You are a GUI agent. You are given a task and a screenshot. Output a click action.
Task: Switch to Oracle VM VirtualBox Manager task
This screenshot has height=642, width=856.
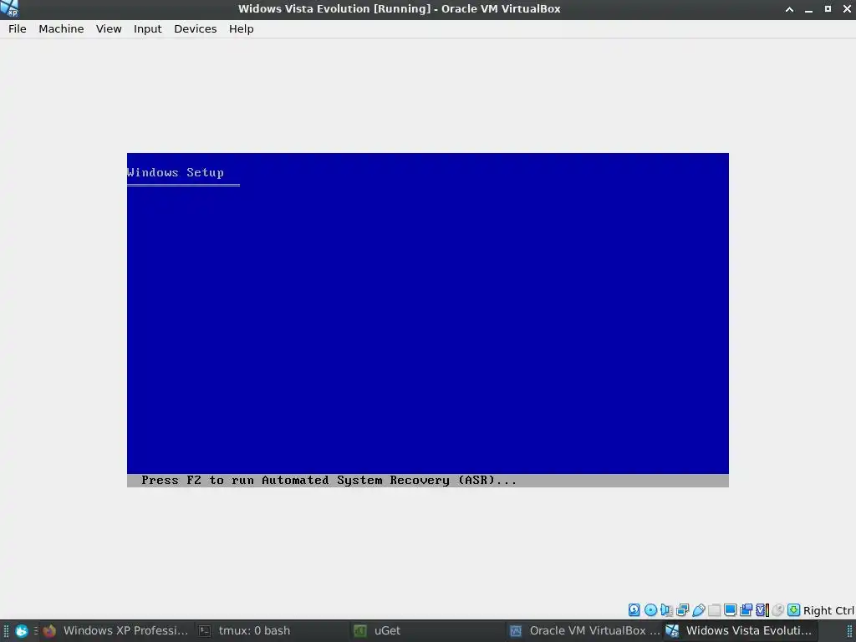click(x=584, y=630)
